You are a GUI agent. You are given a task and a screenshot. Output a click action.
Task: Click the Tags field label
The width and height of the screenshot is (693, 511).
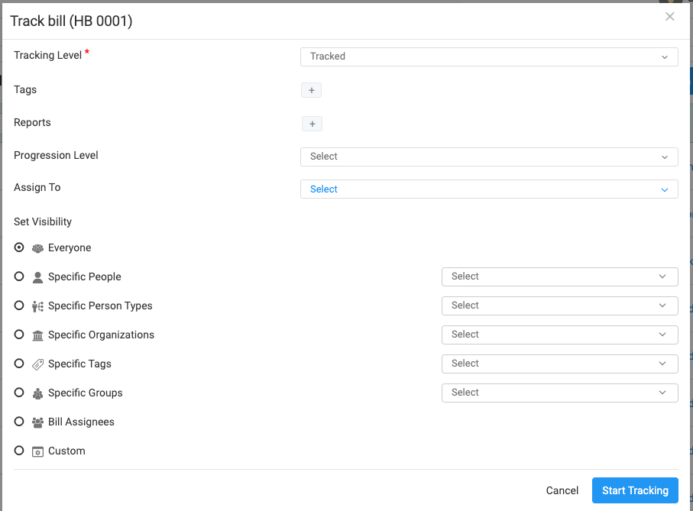pyautogui.click(x=25, y=89)
